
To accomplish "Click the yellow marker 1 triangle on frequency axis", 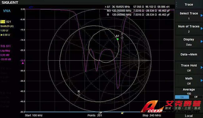I will tap(122, 113).
